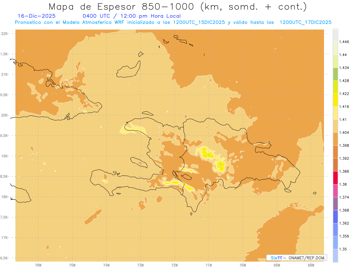This screenshot has width=349, height=269.
Task: Click the latitude axis label 17N
Action: pyautogui.click(x=4, y=238)
